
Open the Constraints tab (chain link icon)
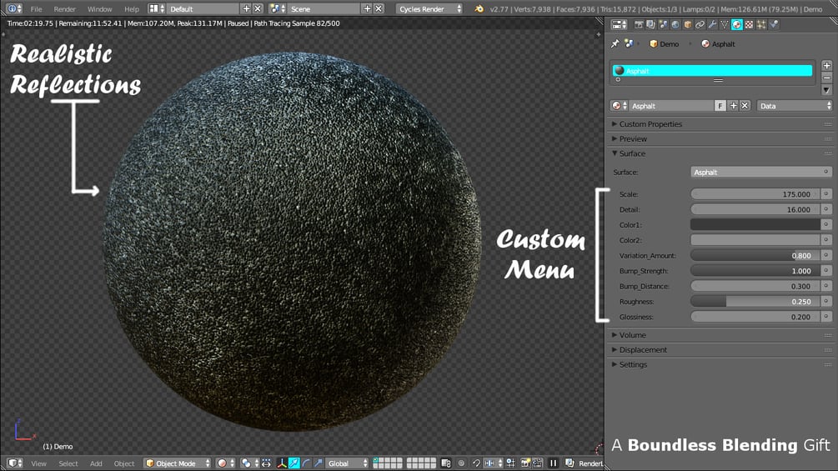(700, 24)
